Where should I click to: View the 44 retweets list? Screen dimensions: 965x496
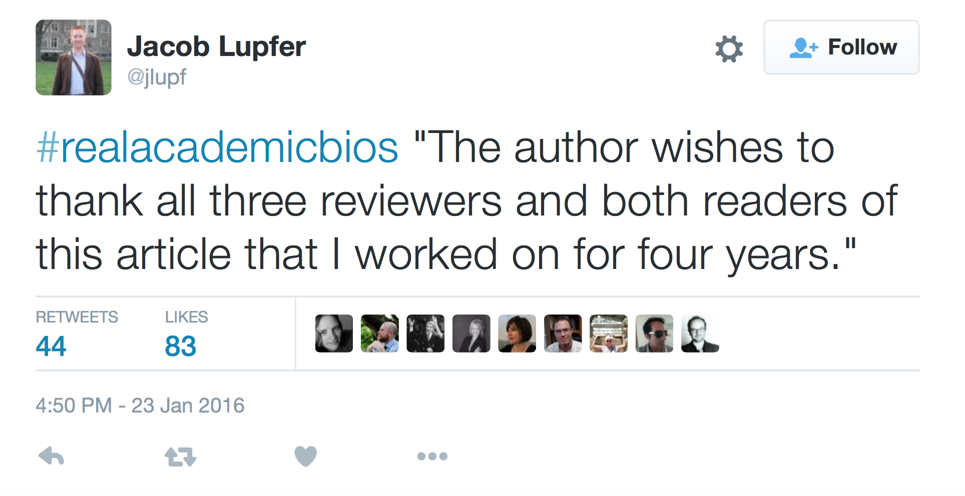click(x=51, y=345)
